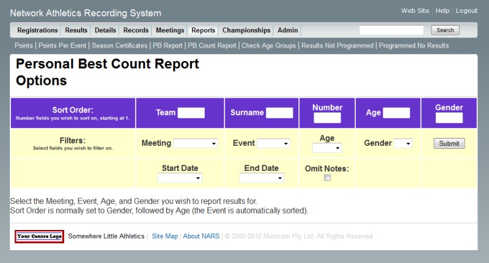Open the Championships menu
This screenshot has width=489, height=263.
tap(246, 31)
